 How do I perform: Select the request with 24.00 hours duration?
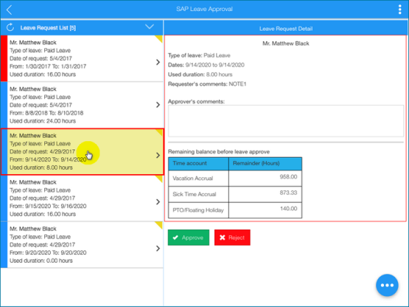tap(82, 105)
